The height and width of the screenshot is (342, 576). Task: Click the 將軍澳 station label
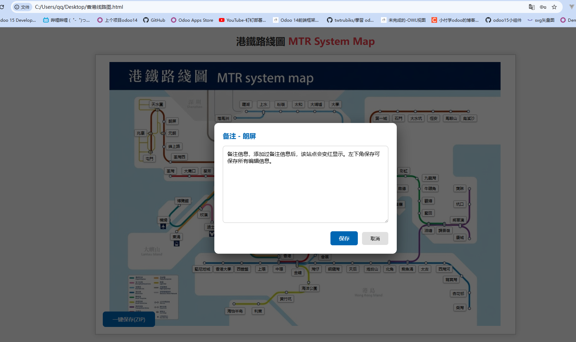[x=458, y=220]
